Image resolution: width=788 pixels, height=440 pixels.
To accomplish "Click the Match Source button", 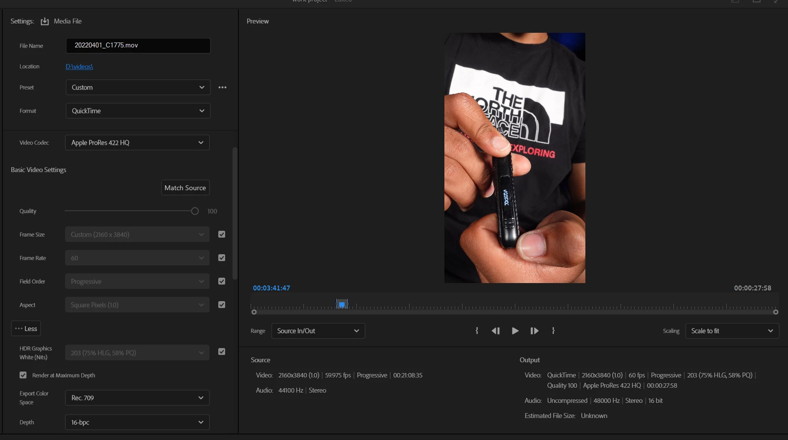I will pos(185,188).
